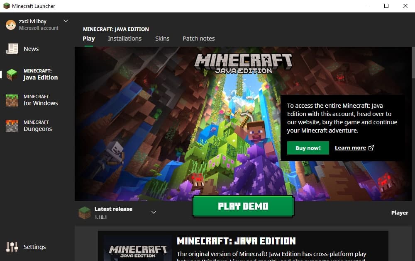
Task: Click the Learn more external link icon
Action: [x=371, y=147]
